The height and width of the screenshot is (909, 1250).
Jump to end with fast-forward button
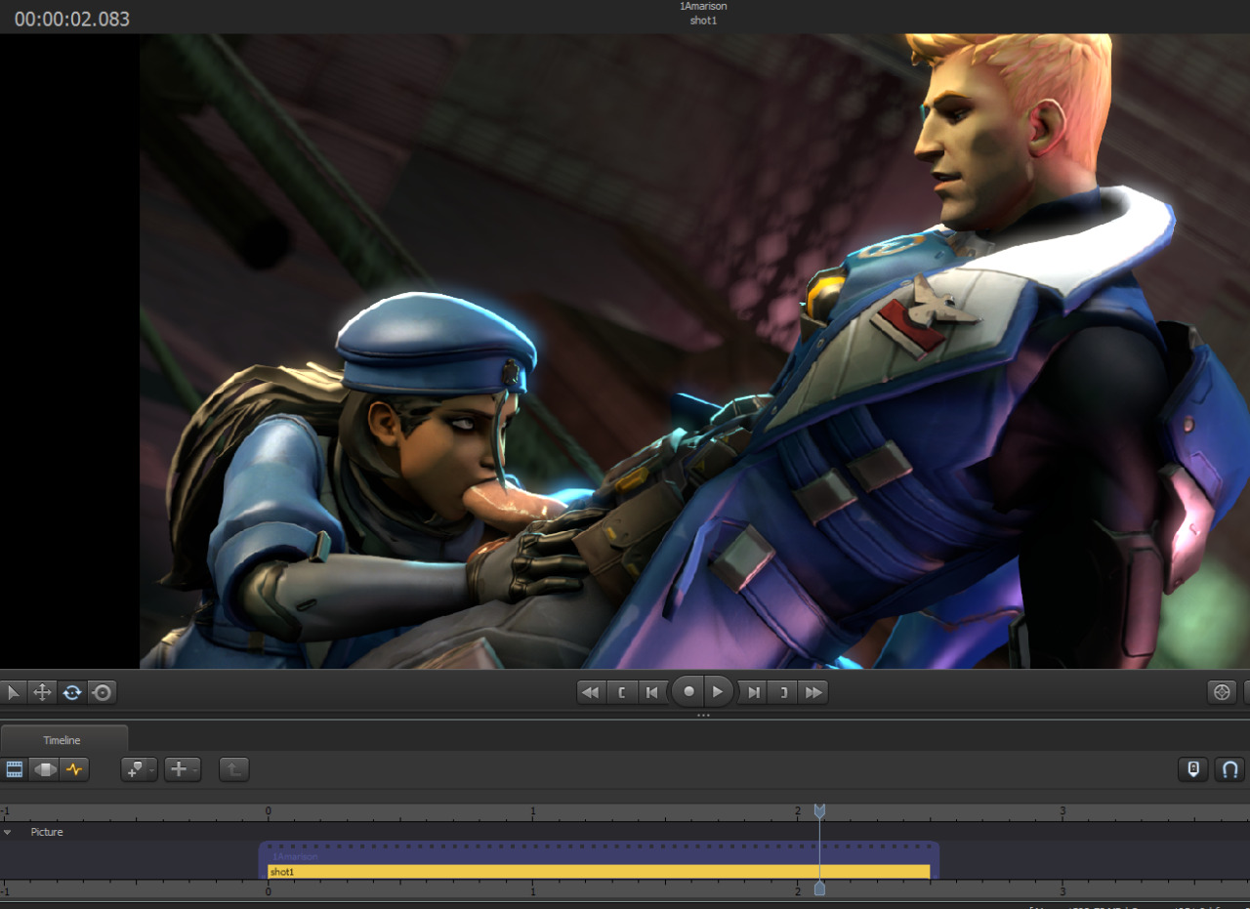[812, 692]
